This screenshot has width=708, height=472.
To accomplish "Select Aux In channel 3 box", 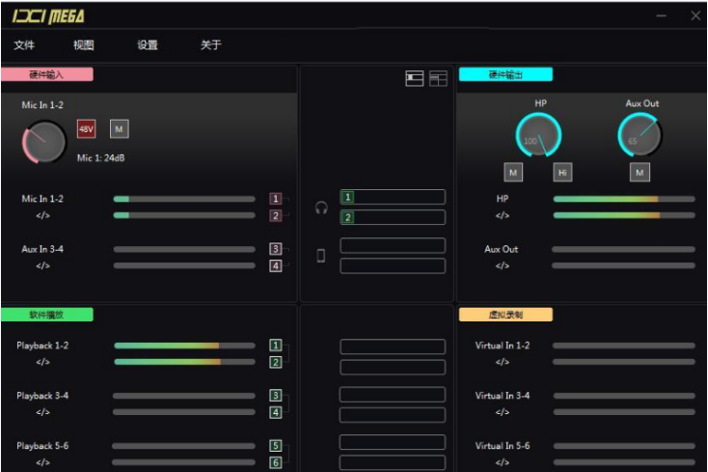I will tap(276, 249).
